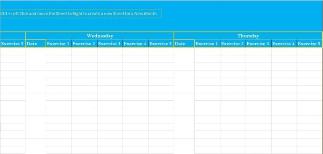The width and height of the screenshot is (323, 154).
Task: Select Exercise 1 header under Thursday
Action: 207,44
